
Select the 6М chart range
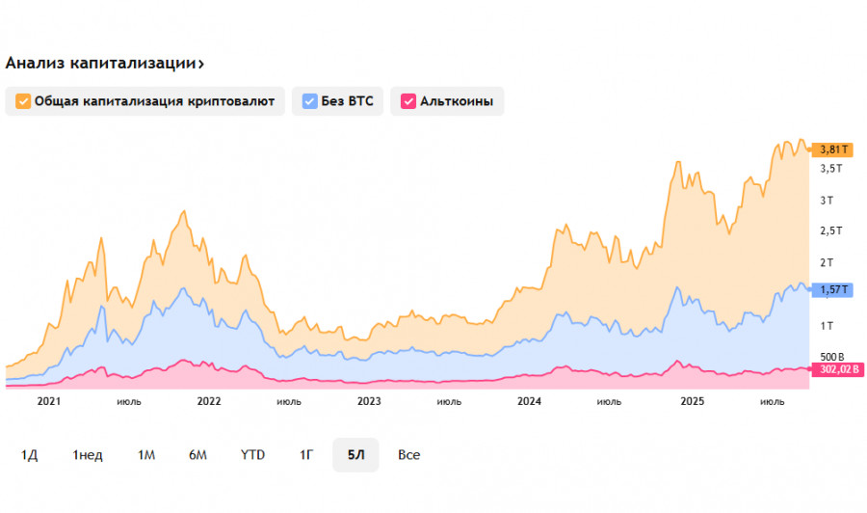(197, 455)
